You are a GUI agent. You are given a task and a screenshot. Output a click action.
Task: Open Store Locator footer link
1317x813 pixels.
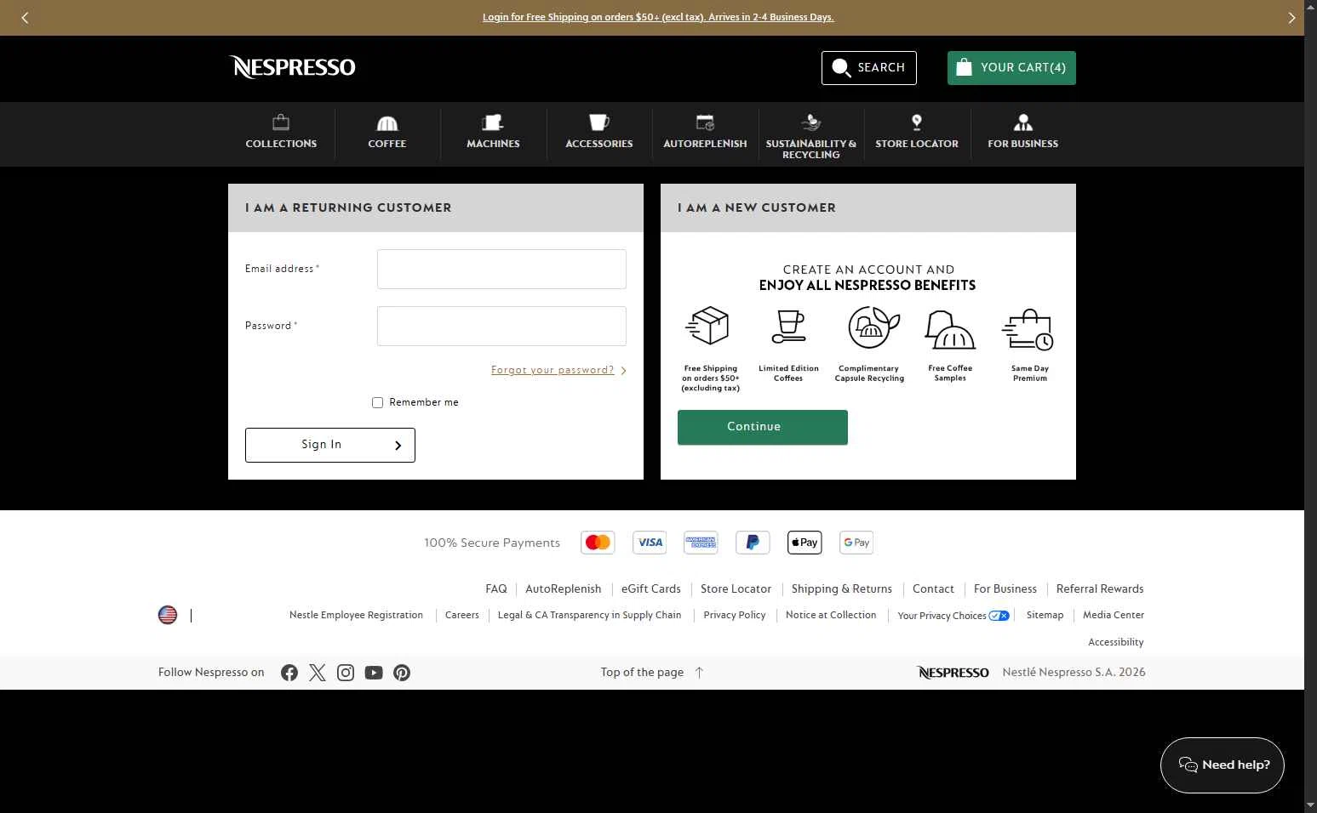click(736, 589)
